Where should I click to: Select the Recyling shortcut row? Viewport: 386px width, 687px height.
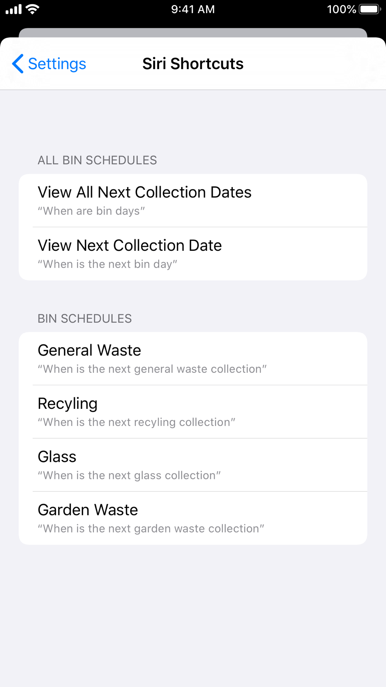coord(193,412)
